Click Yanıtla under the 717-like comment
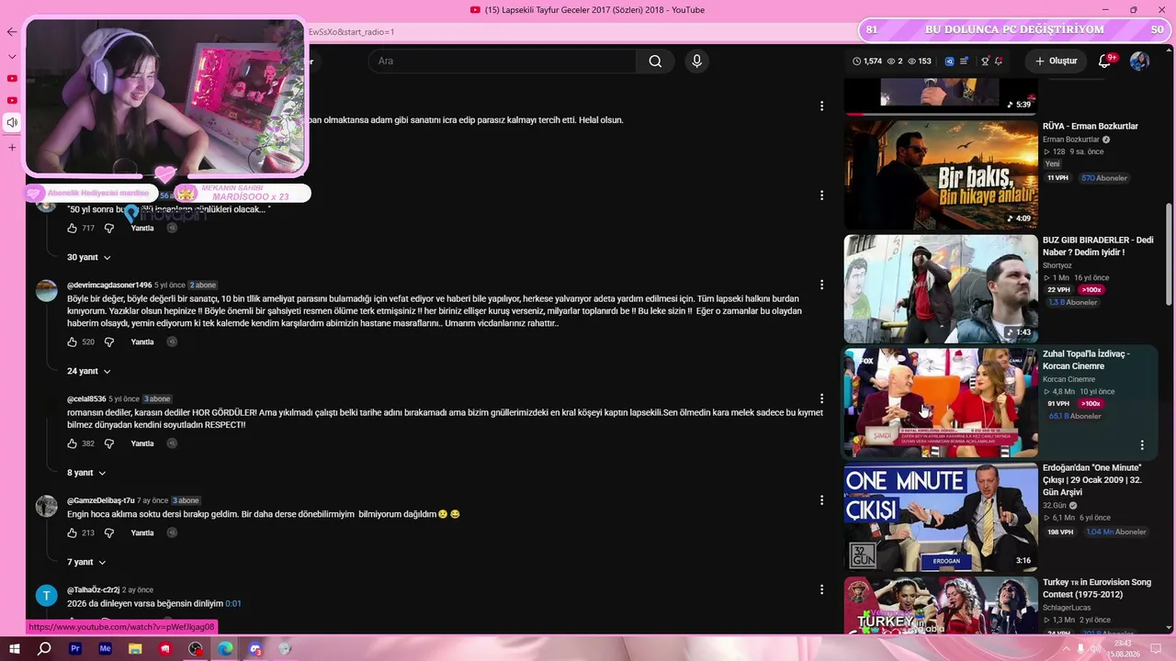This screenshot has width=1176, height=661. point(142,228)
